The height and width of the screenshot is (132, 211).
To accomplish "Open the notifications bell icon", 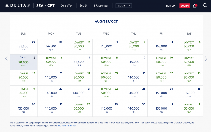I will coord(195,6).
